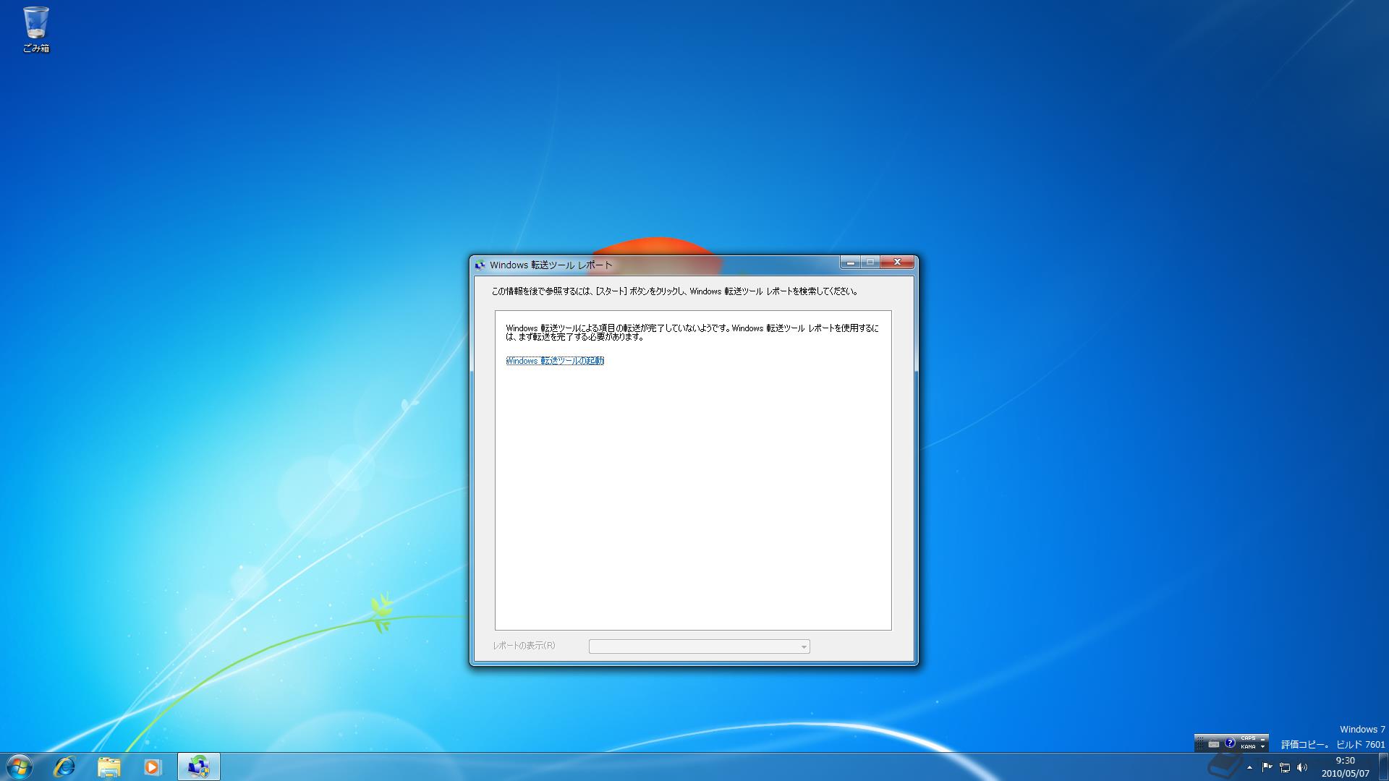
Task: Minimize the language bar
Action: (1262, 739)
